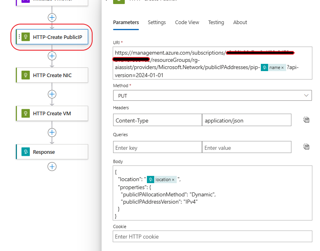
Task: Remove the location token from Body
Action: [173, 180]
